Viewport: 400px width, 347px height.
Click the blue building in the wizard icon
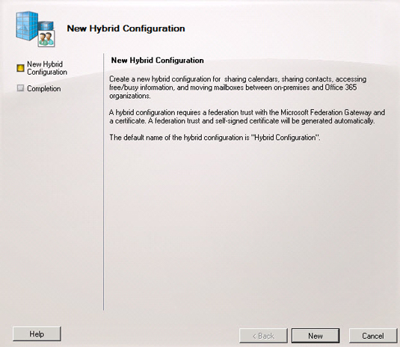tap(27, 26)
